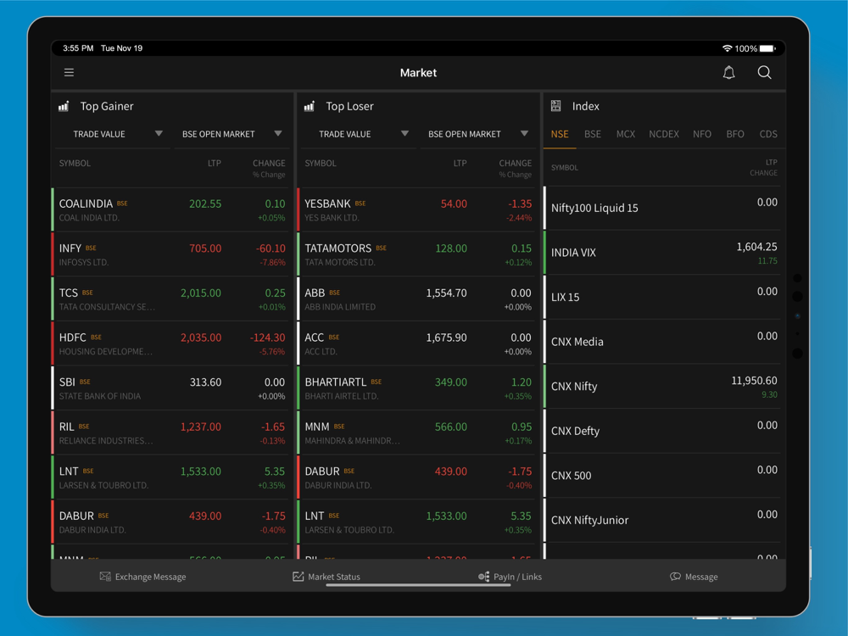This screenshot has width=848, height=636.
Task: Select YESBANK row in Top Loser
Action: coord(418,209)
